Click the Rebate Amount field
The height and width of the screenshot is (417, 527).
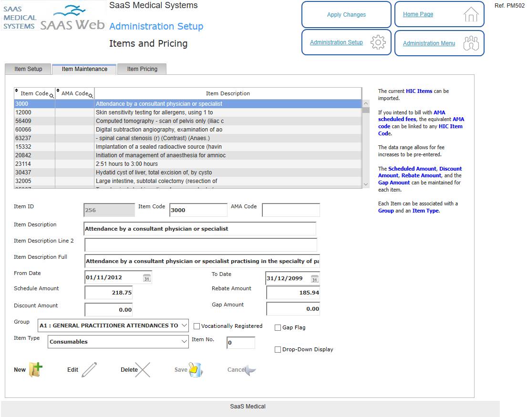293,293
